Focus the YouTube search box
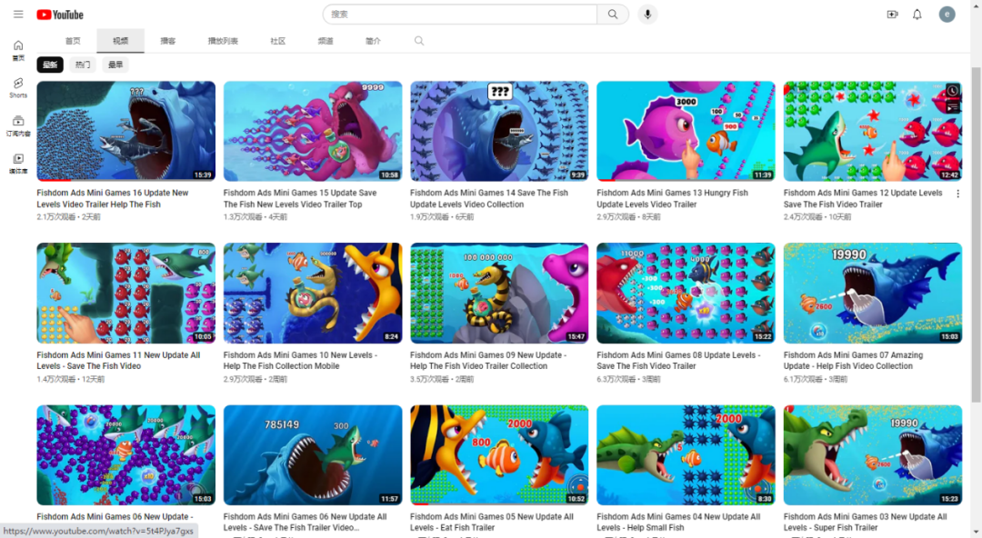This screenshot has width=982, height=538. (x=460, y=15)
